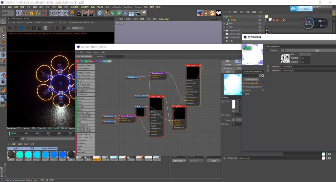This screenshot has height=182, width=336.
Task: Click the coordinate system cube icon
Action: point(72,13)
